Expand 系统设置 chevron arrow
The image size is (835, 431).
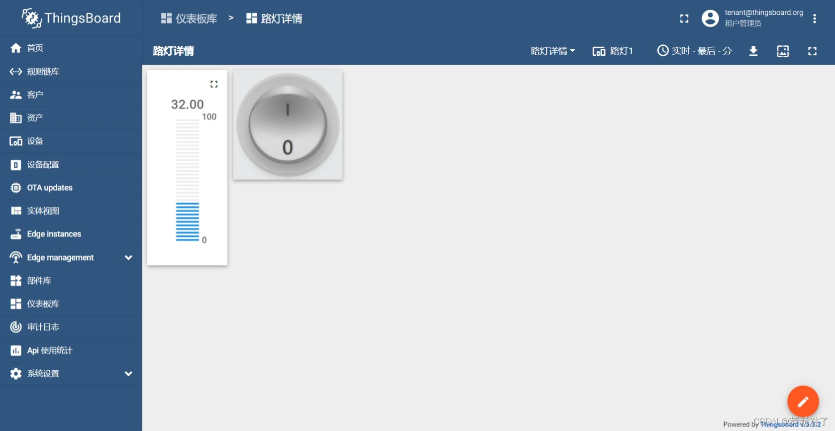point(128,374)
